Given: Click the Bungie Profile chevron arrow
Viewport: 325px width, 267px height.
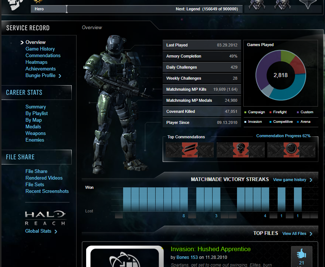Looking at the screenshot, I should tap(60, 76).
